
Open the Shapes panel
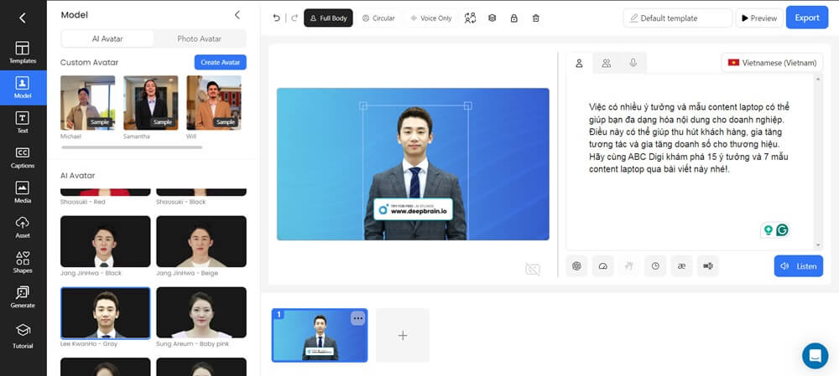pyautogui.click(x=23, y=261)
